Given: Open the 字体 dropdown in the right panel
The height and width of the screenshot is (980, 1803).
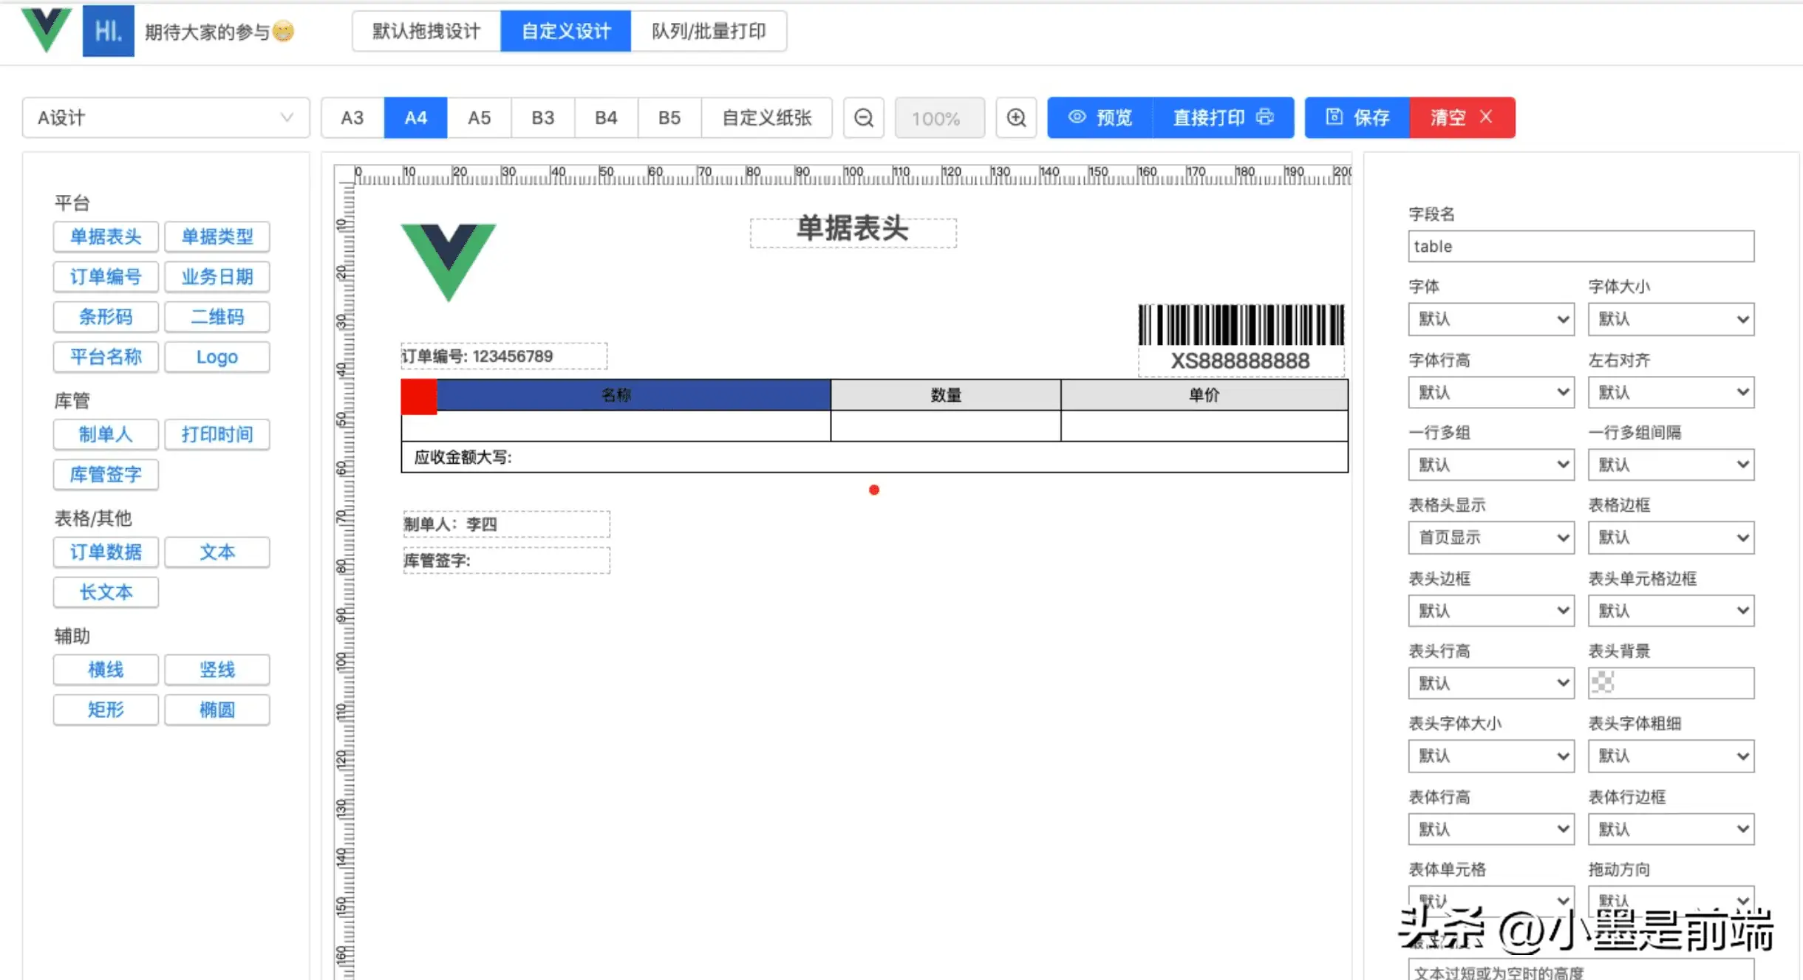Looking at the screenshot, I should 1490,318.
